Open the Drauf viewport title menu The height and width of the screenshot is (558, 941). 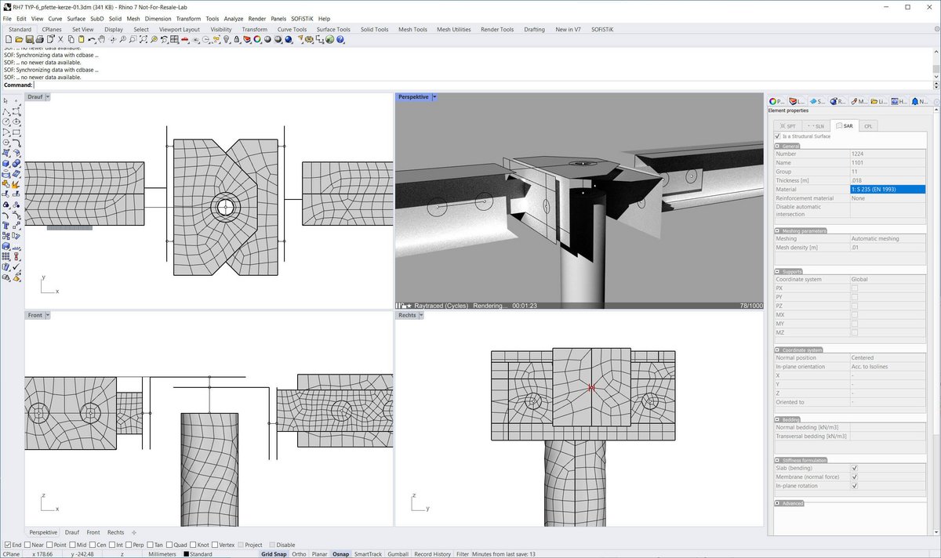pos(48,96)
